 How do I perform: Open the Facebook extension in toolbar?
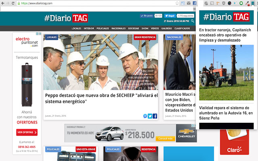pyautogui.click(x=194, y=3)
